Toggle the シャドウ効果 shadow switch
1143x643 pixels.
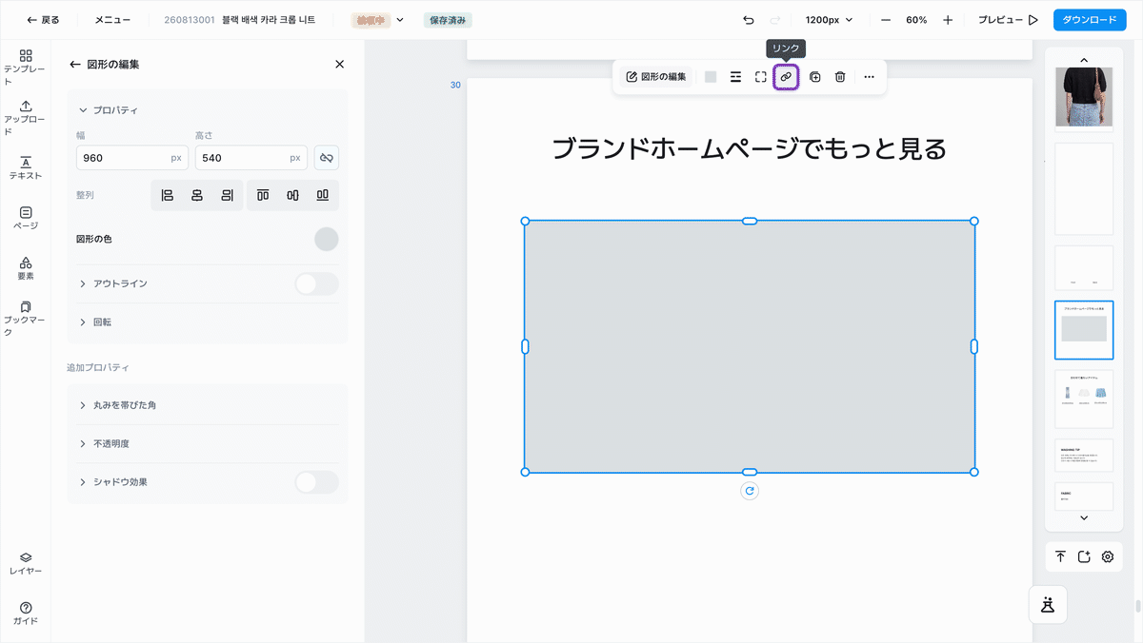pyautogui.click(x=316, y=482)
